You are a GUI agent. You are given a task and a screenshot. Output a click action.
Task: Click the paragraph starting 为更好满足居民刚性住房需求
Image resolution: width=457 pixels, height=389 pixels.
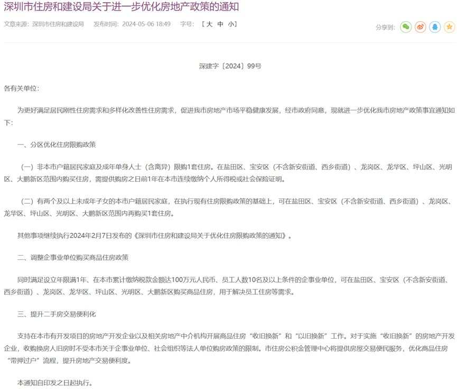point(229,116)
